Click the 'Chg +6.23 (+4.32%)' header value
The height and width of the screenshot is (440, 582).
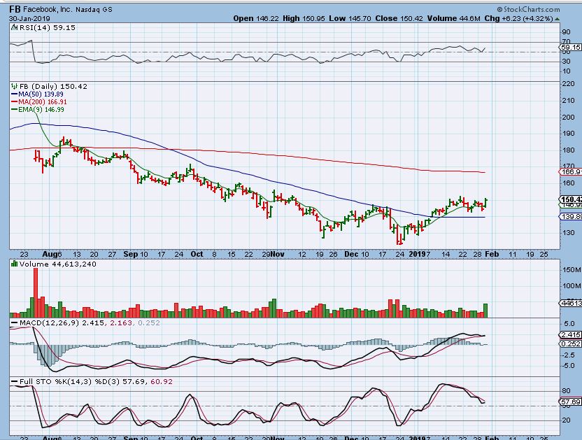point(519,18)
